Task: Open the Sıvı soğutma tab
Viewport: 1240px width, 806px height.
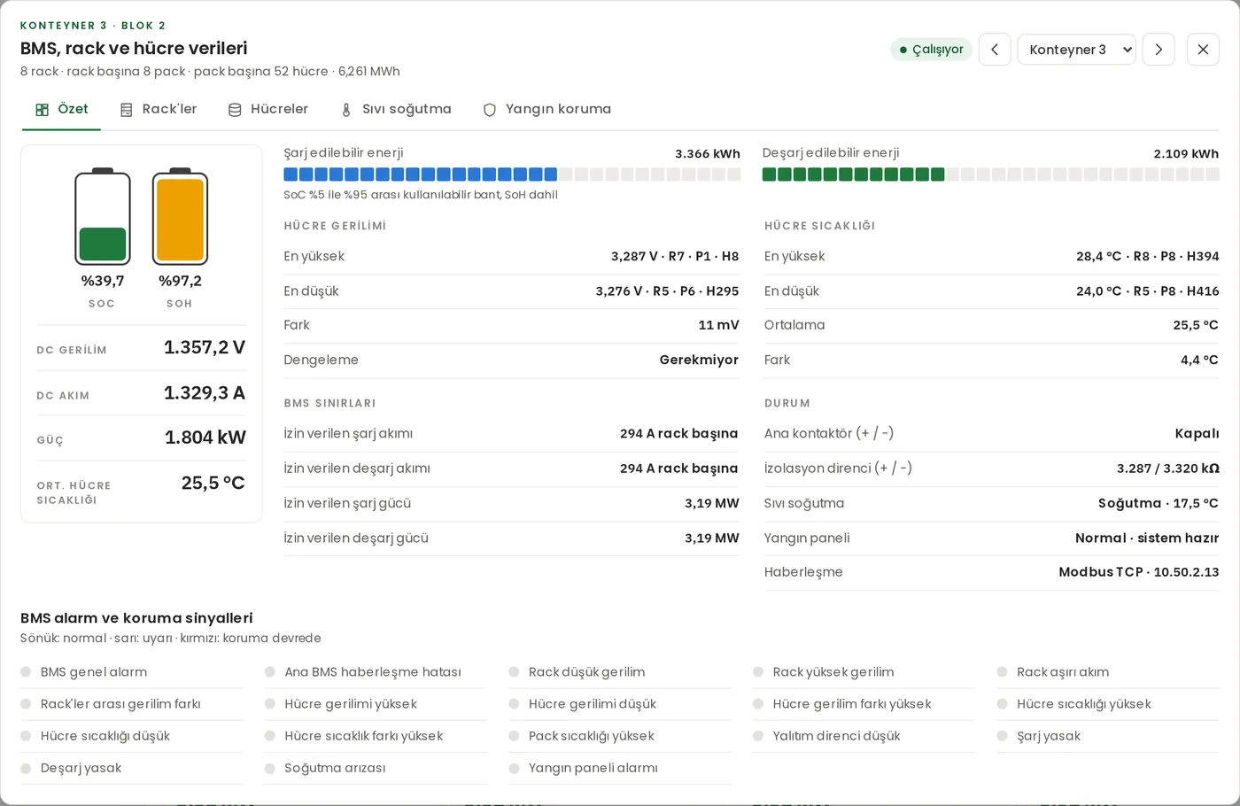Action: pos(396,110)
